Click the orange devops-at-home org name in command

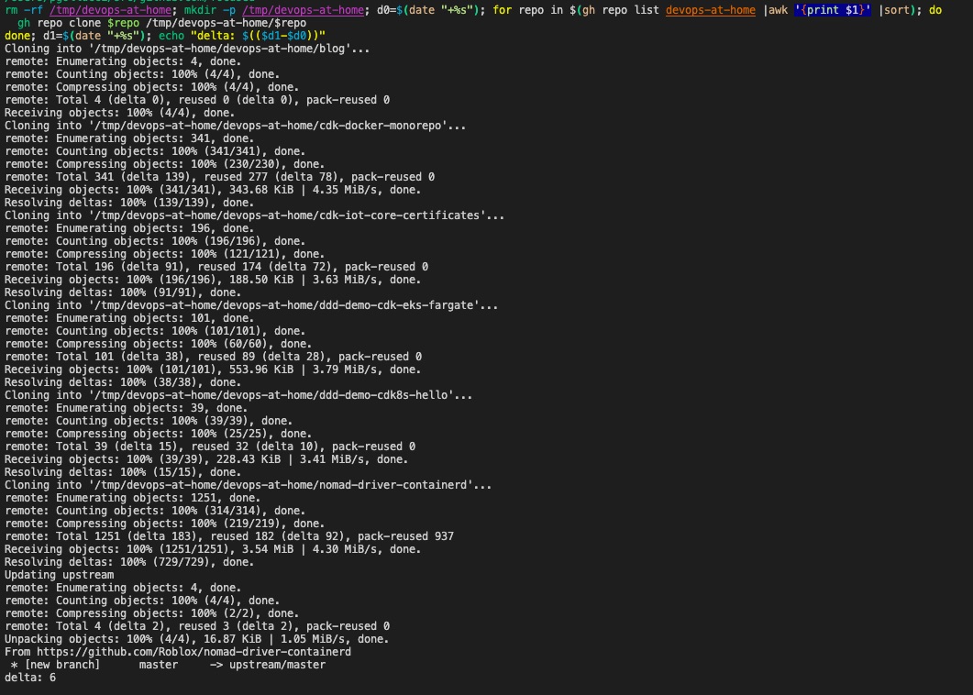coord(711,10)
